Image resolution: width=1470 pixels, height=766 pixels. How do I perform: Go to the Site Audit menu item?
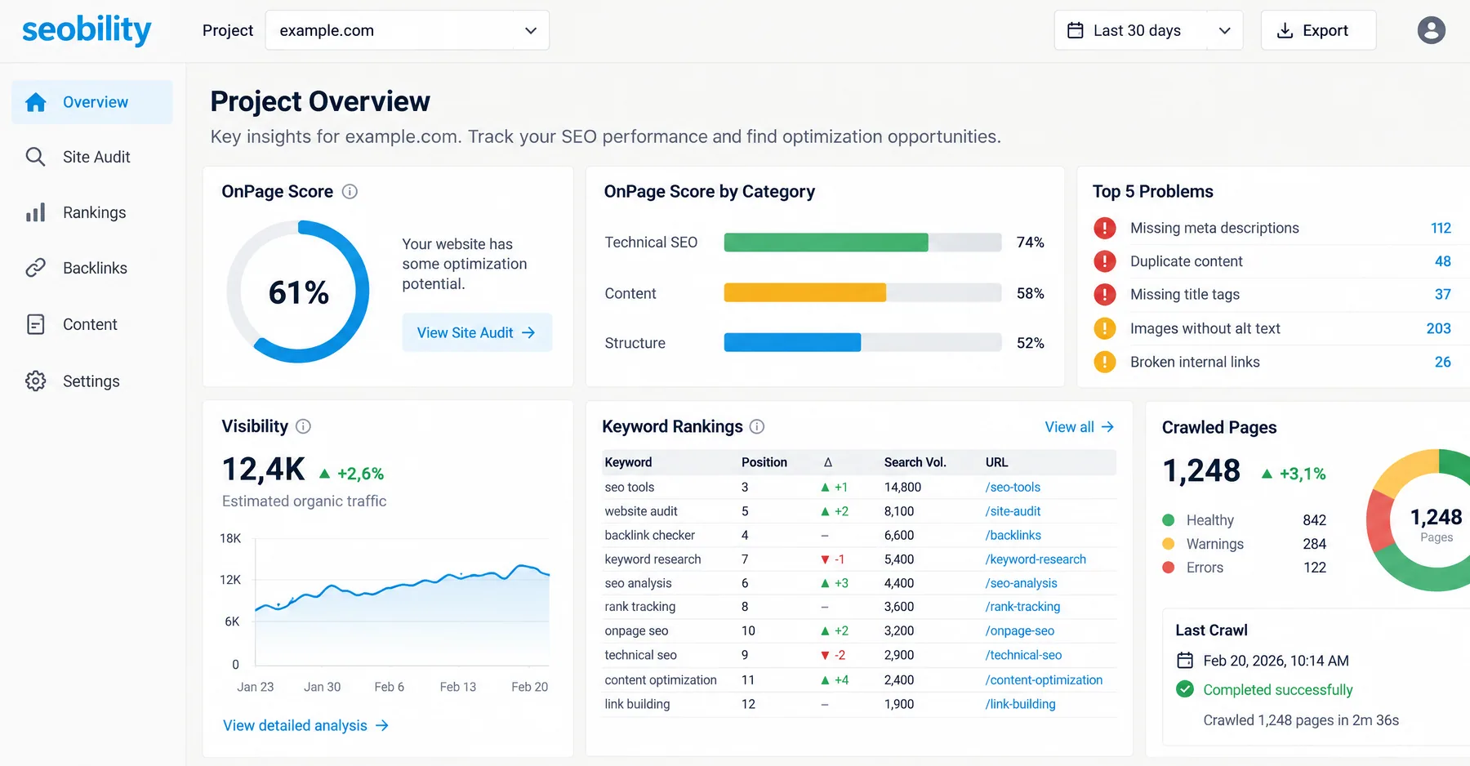92,157
